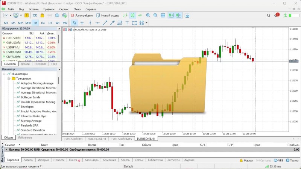Sort by Символ column header arrow

click(x=19, y=145)
